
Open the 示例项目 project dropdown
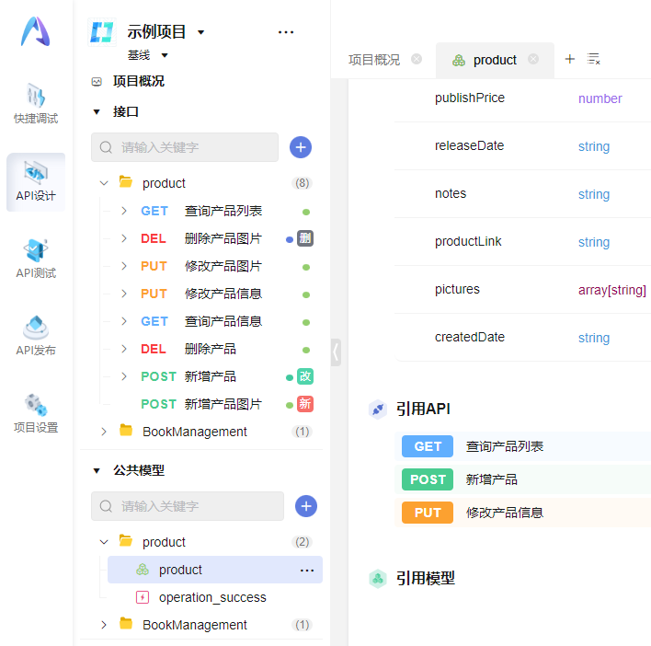click(x=201, y=33)
